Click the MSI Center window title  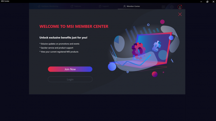pos(5,1)
